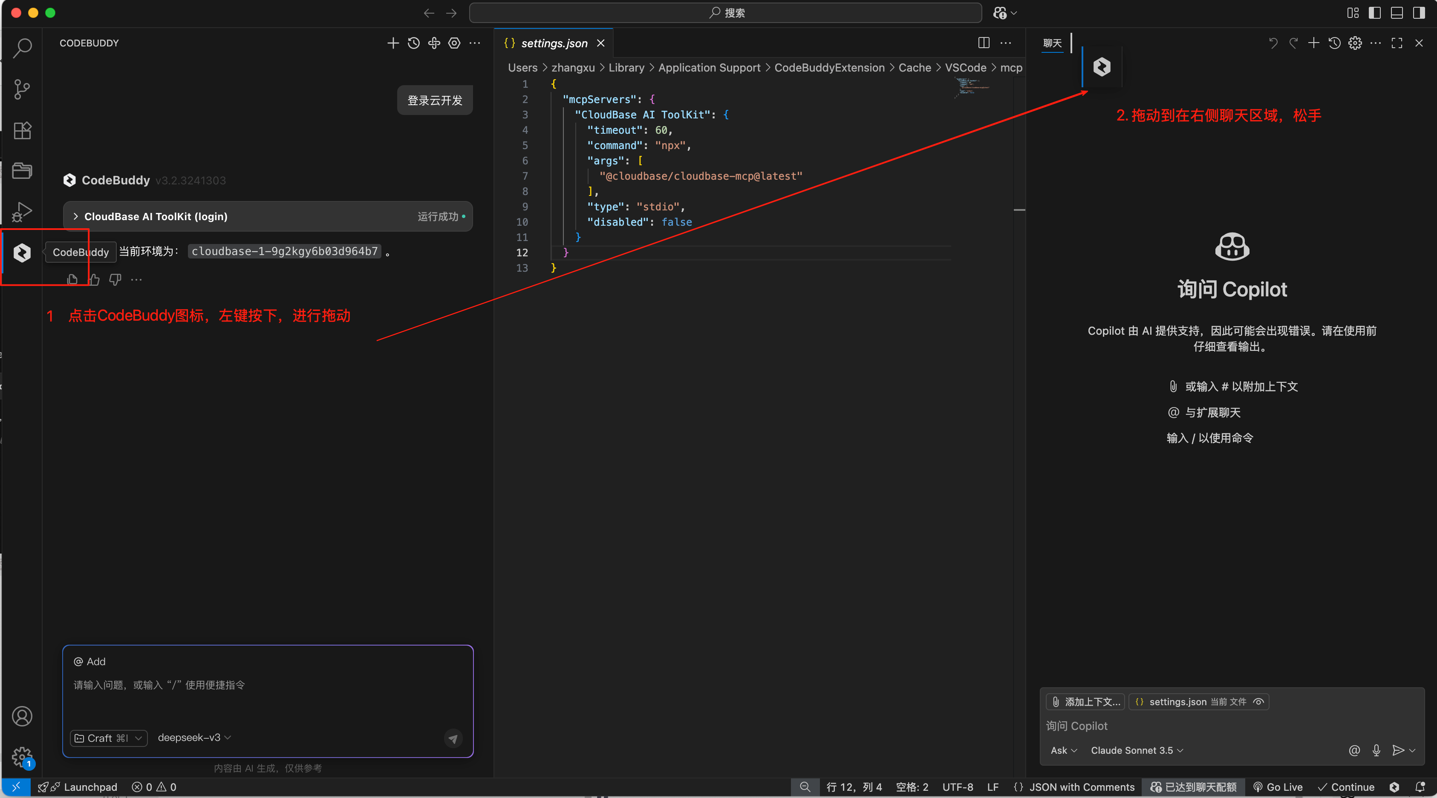Open the Run and Debug view

22,212
